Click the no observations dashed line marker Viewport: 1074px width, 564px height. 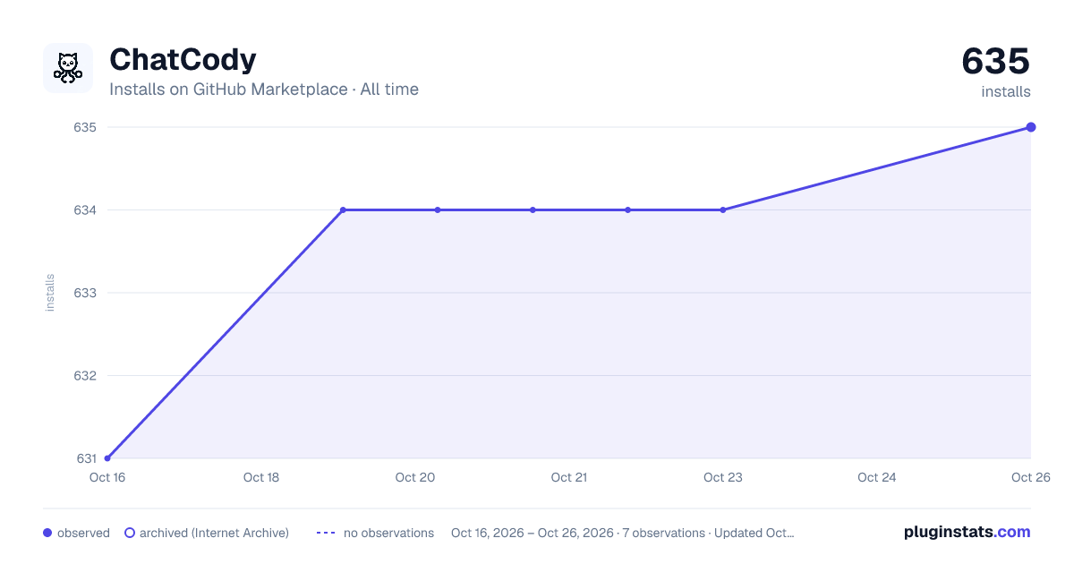pyautogui.click(x=326, y=533)
